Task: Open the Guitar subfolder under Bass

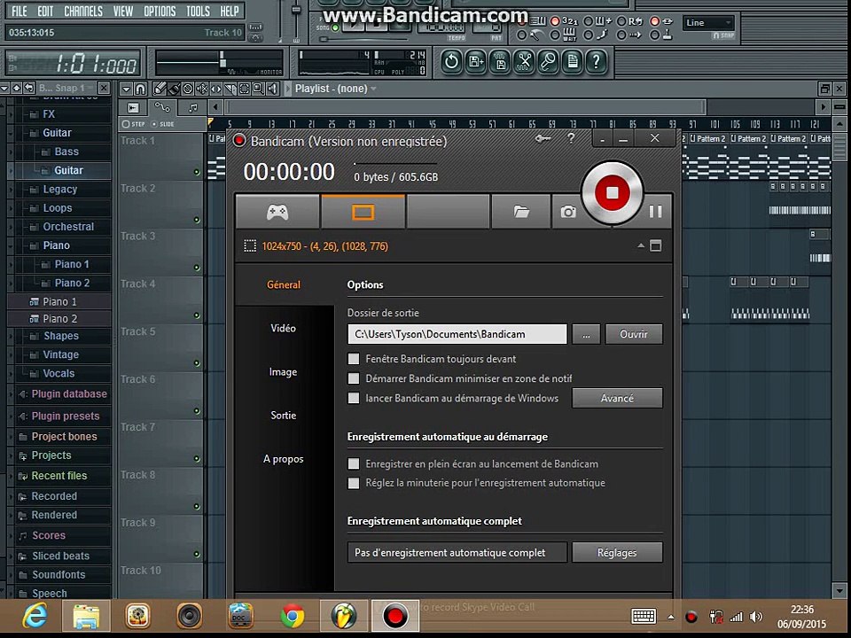Action: [x=68, y=170]
